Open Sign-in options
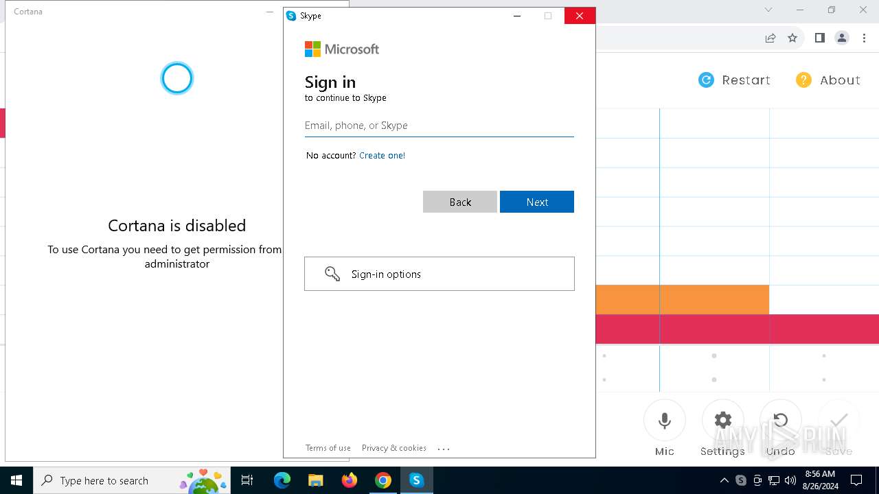Screen dimensions: 879x494 pyautogui.click(x=439, y=274)
